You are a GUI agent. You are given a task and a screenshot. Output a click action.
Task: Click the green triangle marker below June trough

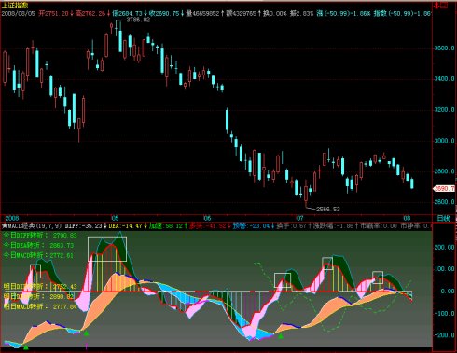pyautogui.click(x=281, y=335)
